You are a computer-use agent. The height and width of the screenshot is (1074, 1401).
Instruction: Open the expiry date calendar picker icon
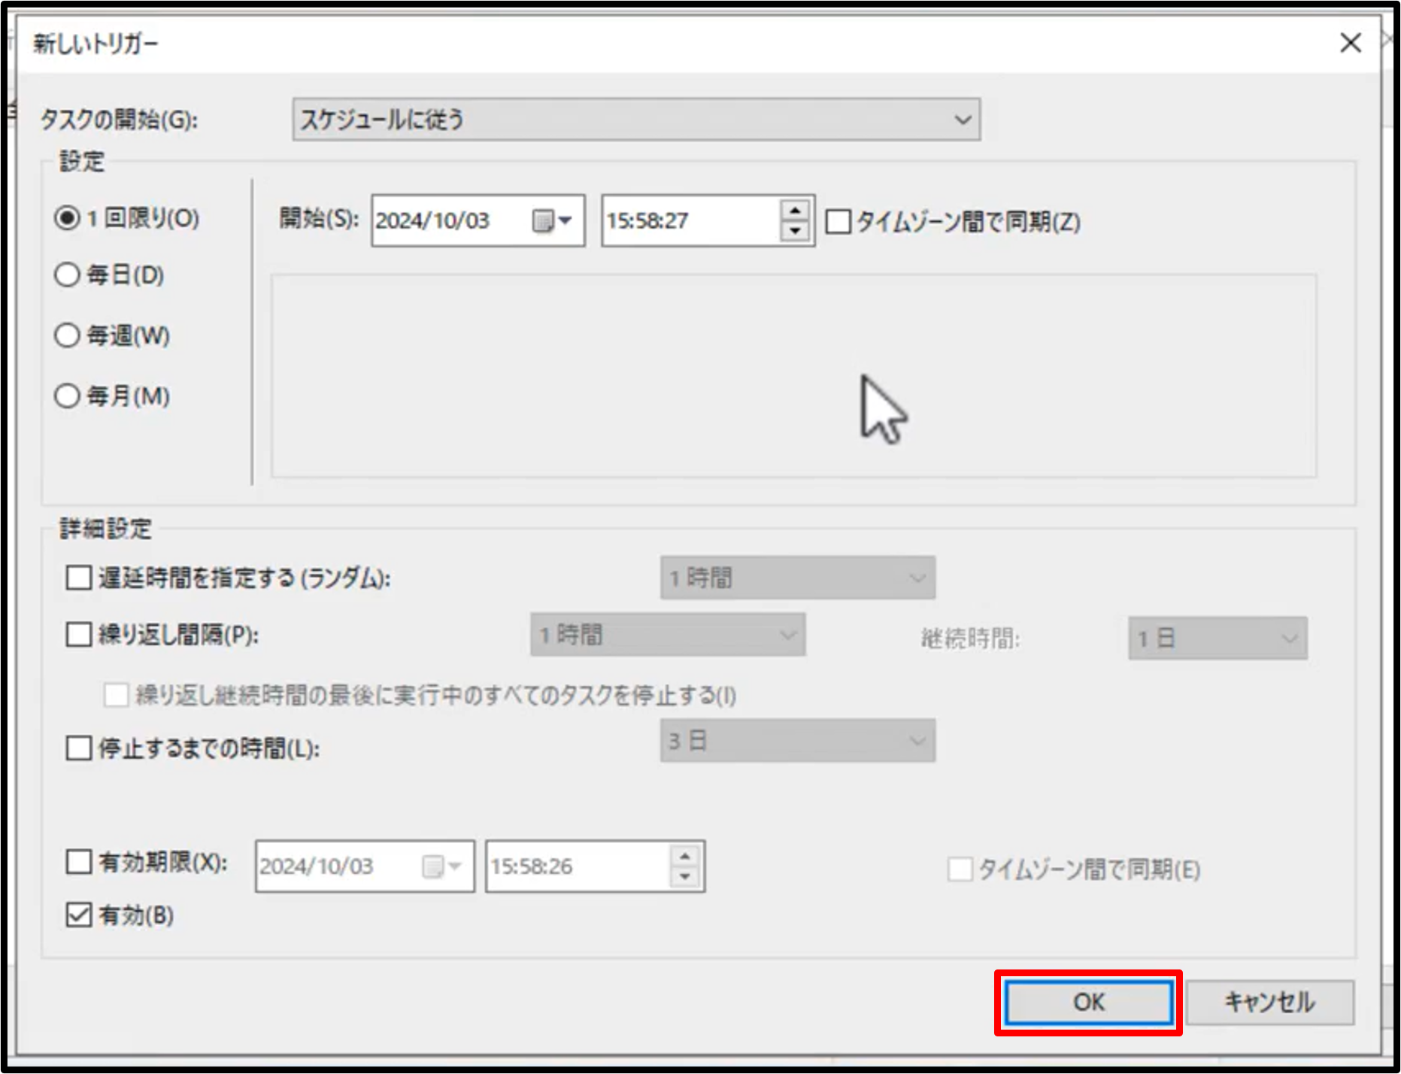tap(442, 866)
